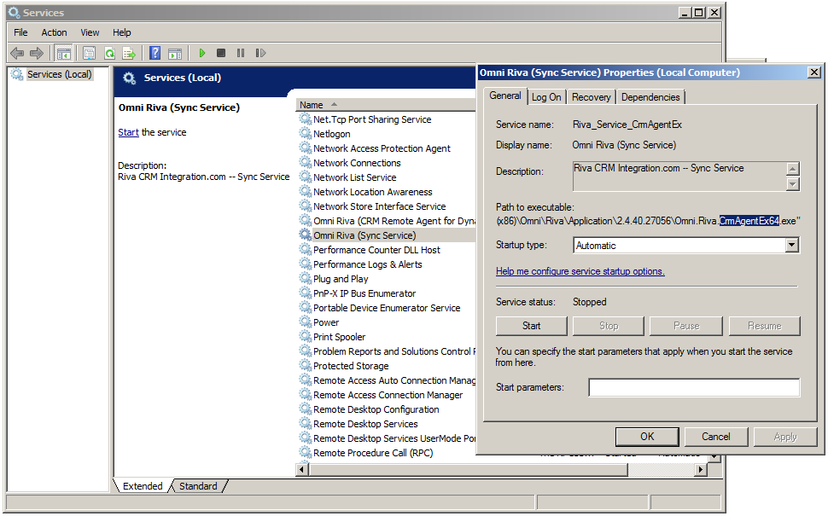Open the Properties toolbar icon

click(x=90, y=53)
